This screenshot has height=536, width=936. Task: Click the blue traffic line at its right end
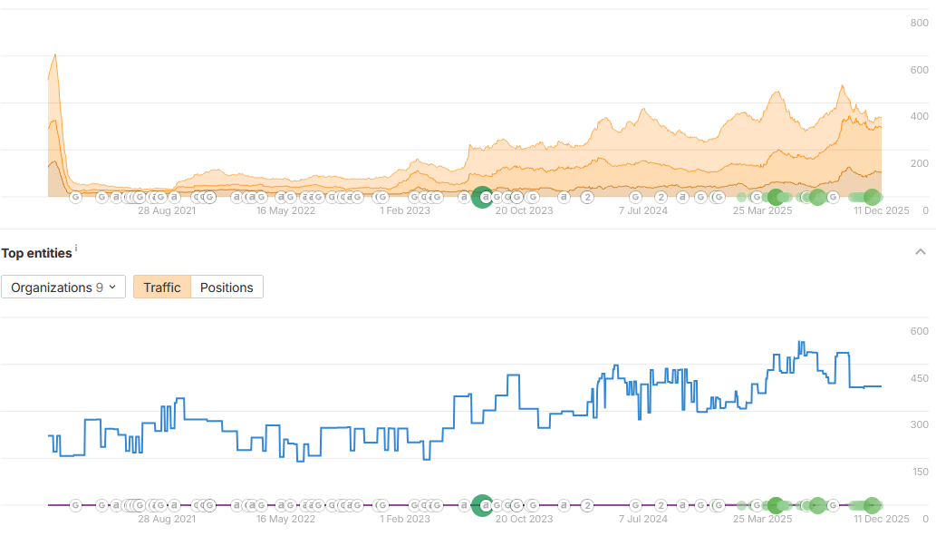coord(879,386)
